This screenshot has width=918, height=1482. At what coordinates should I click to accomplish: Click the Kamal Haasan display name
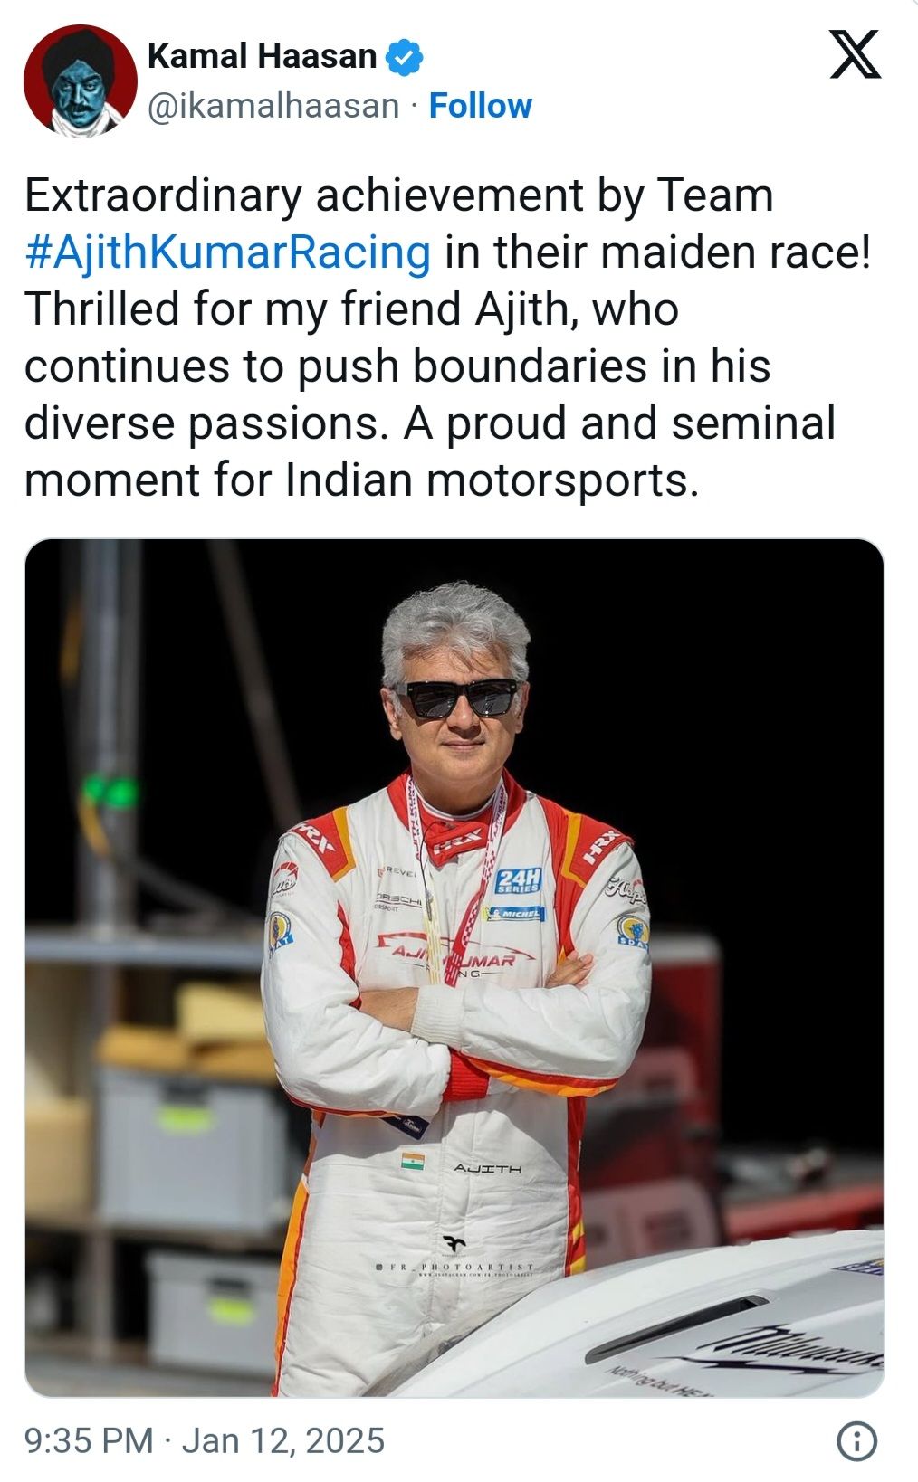pos(262,56)
